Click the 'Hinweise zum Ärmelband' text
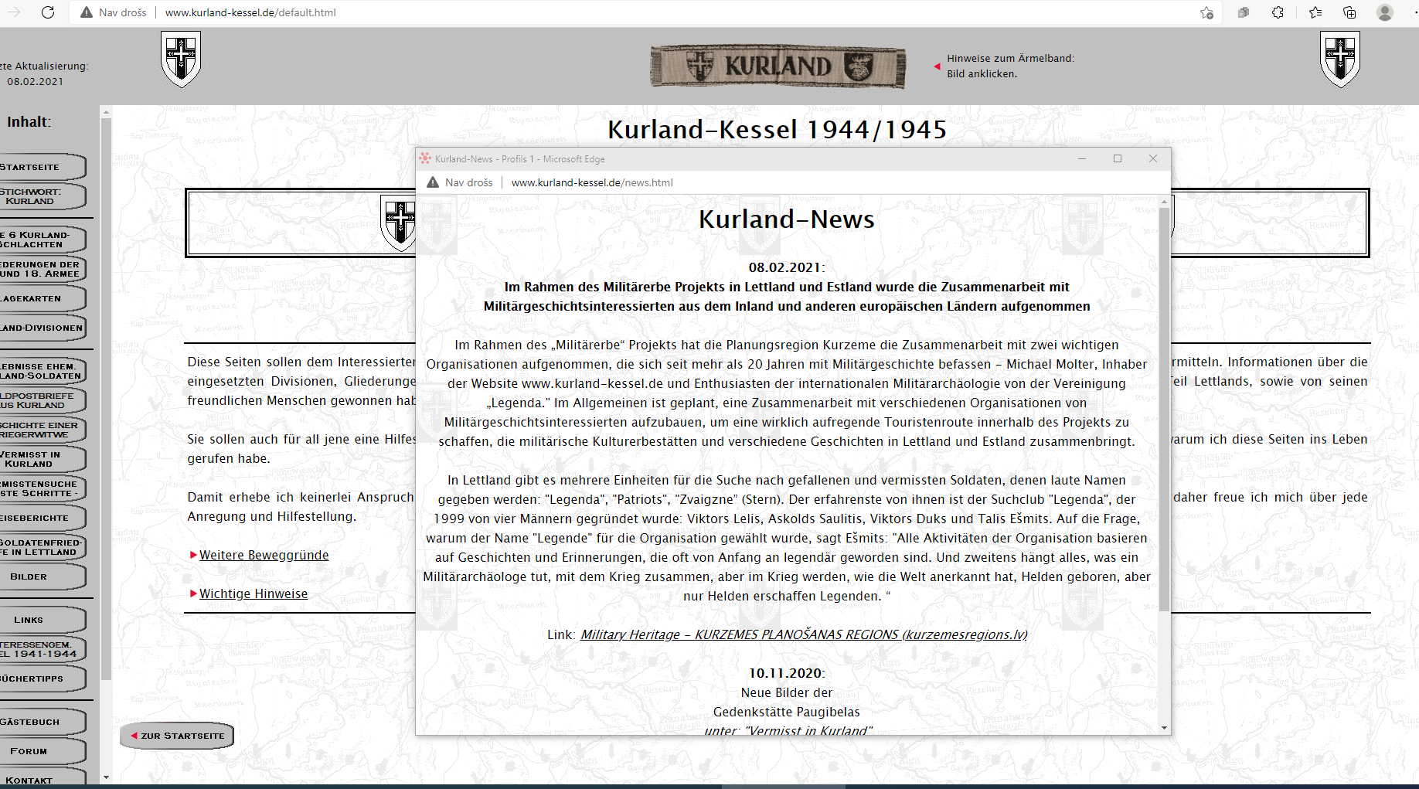Viewport: 1419px width, 789px height. [x=1010, y=58]
